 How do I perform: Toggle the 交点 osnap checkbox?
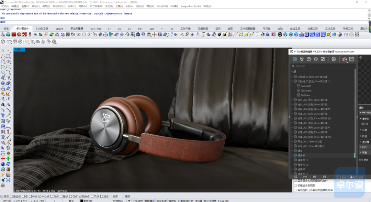(x=52, y=196)
